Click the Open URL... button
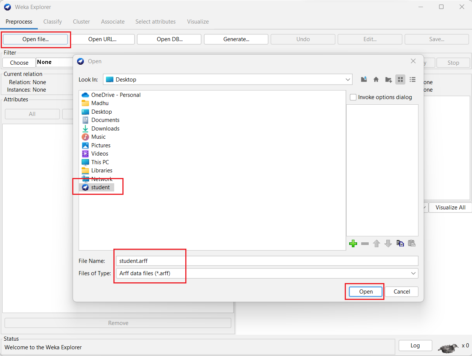This screenshot has height=356, width=472. pyautogui.click(x=102, y=39)
